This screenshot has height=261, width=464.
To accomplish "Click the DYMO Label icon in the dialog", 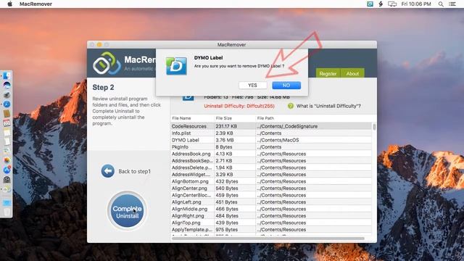I will 176,66.
